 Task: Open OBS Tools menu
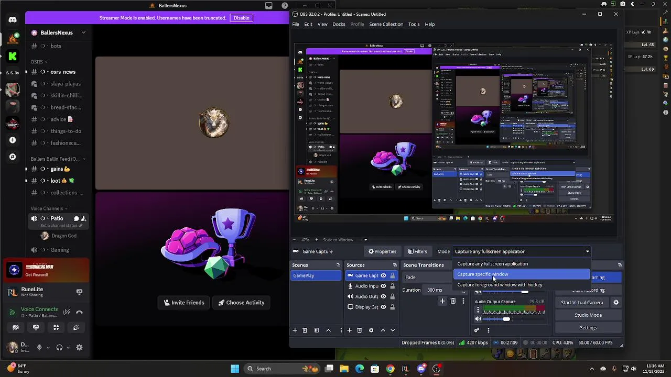click(414, 24)
